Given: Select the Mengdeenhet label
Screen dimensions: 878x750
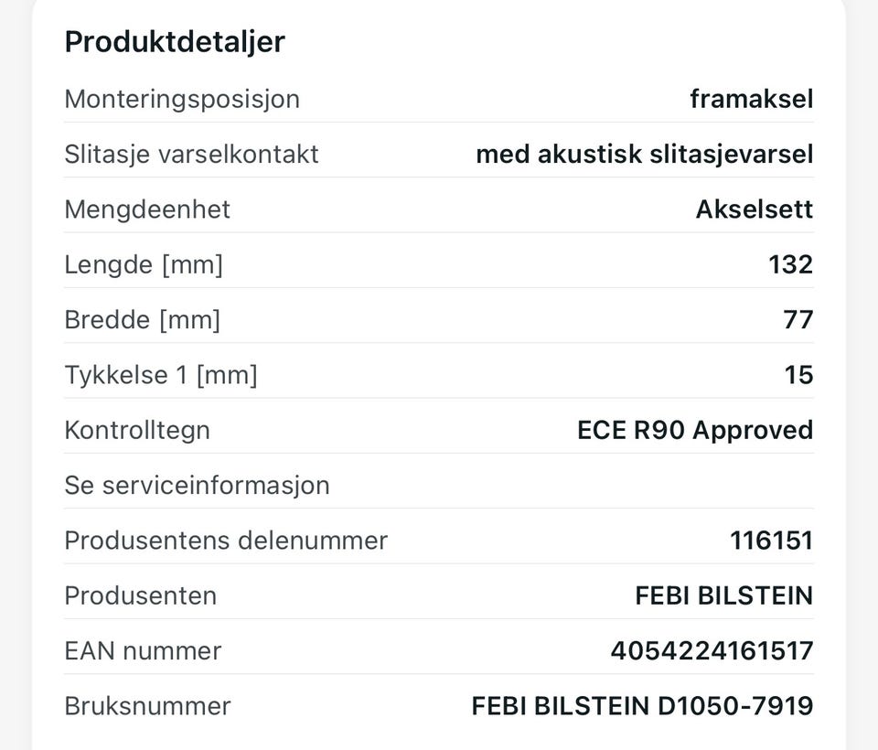Looking at the screenshot, I should point(147,209).
